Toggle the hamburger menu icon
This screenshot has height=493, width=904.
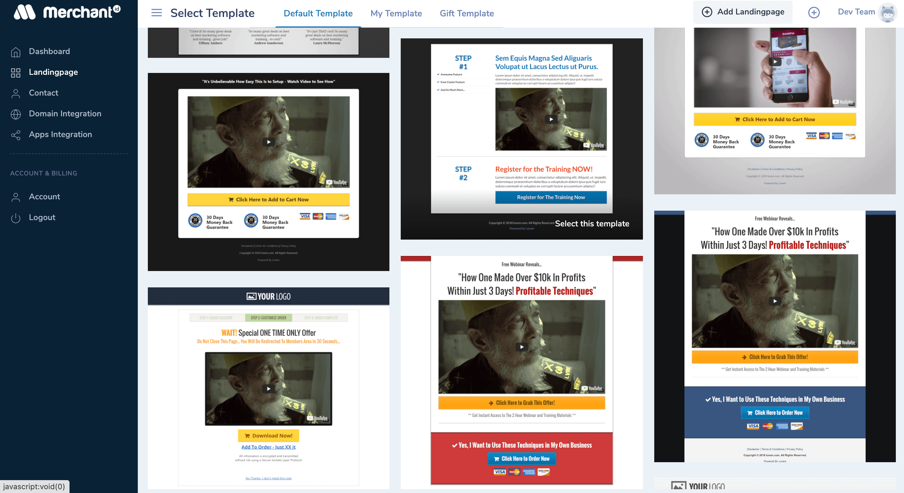coord(157,13)
